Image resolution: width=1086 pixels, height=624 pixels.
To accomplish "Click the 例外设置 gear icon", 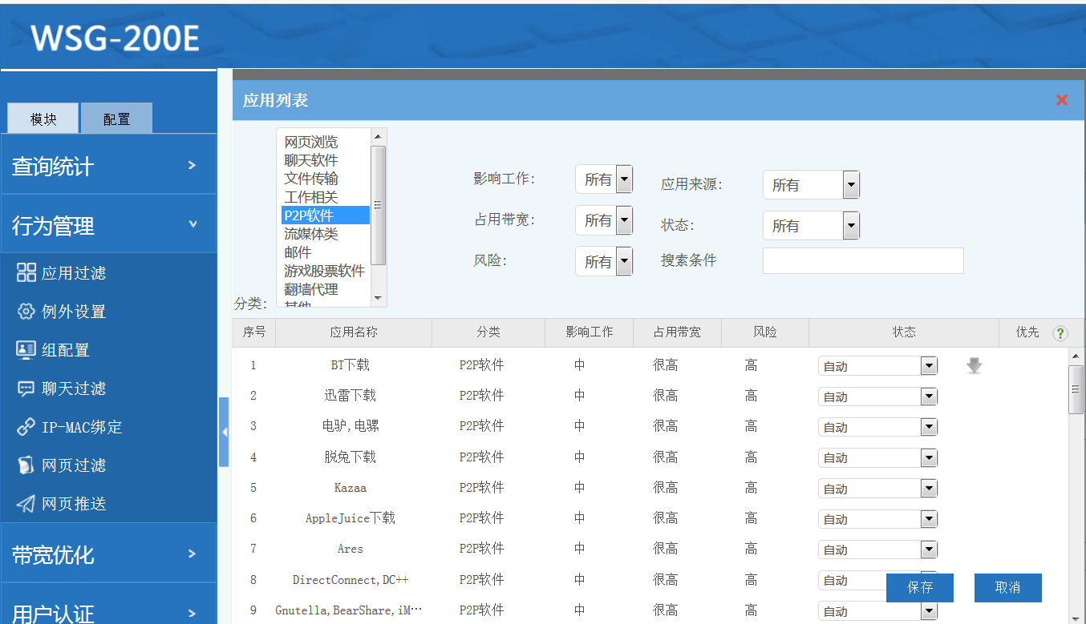I will 26,312.
